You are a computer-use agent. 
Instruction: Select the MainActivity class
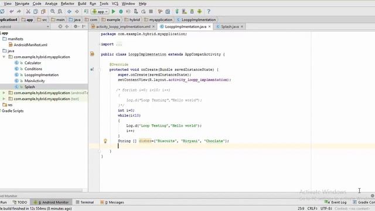tap(30, 81)
